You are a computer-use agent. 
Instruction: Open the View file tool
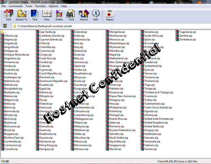click(47, 15)
